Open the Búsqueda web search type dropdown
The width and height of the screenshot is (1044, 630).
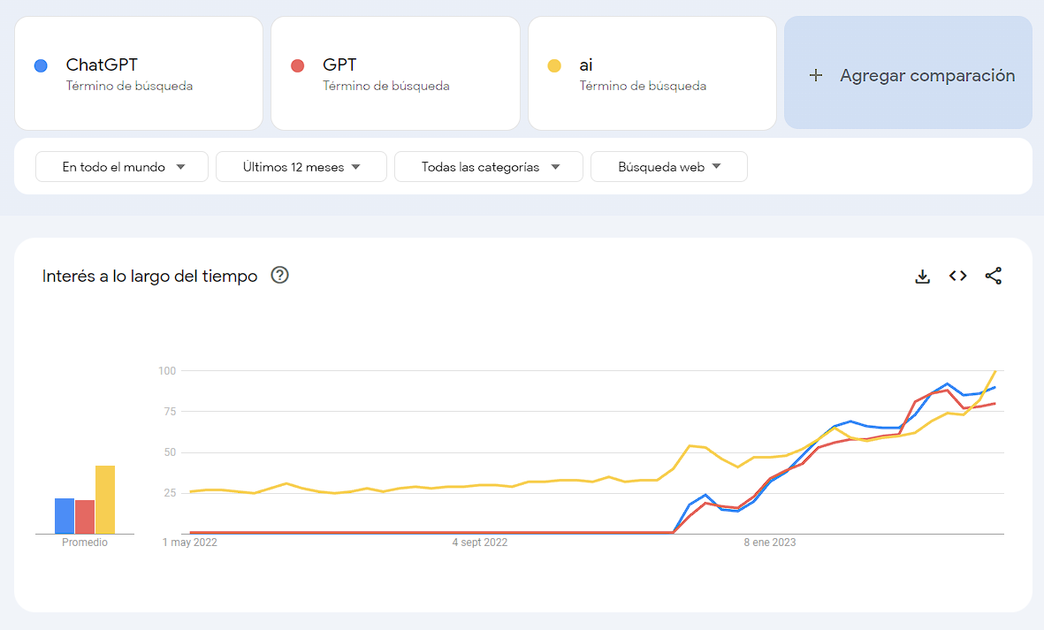(668, 167)
